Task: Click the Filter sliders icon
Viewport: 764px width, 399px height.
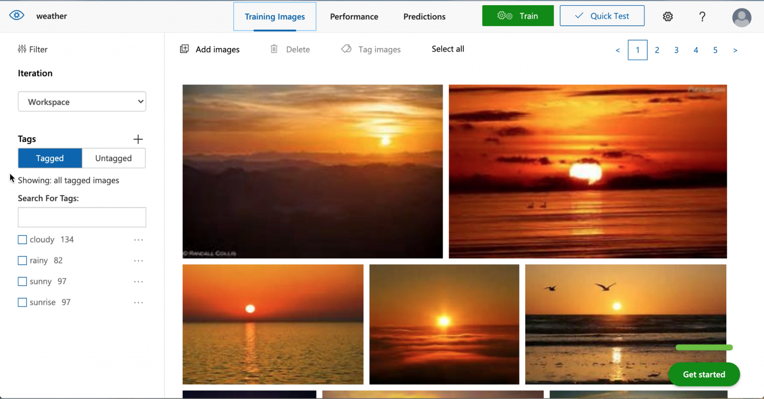Action: click(22, 49)
